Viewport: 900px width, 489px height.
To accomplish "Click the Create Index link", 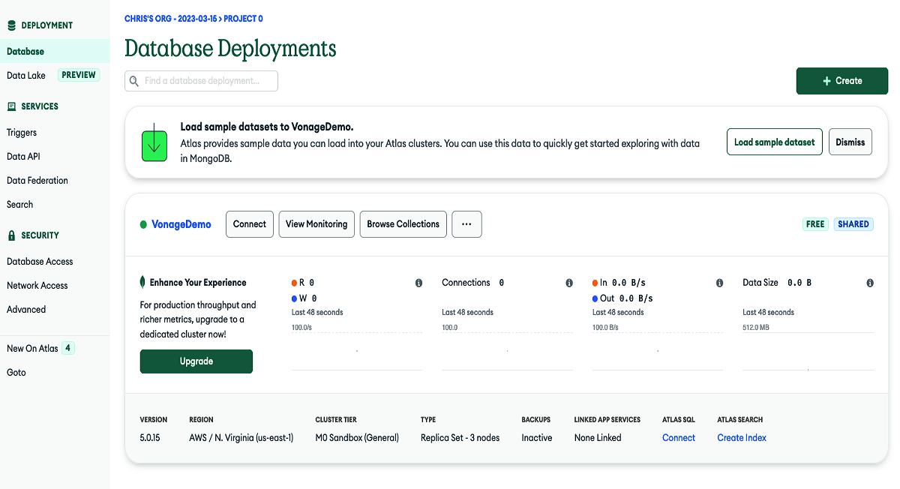I will point(742,438).
